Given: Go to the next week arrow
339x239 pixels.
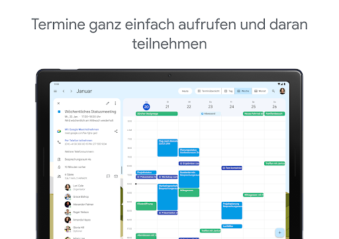Looking at the screenshot, I should [71, 91].
